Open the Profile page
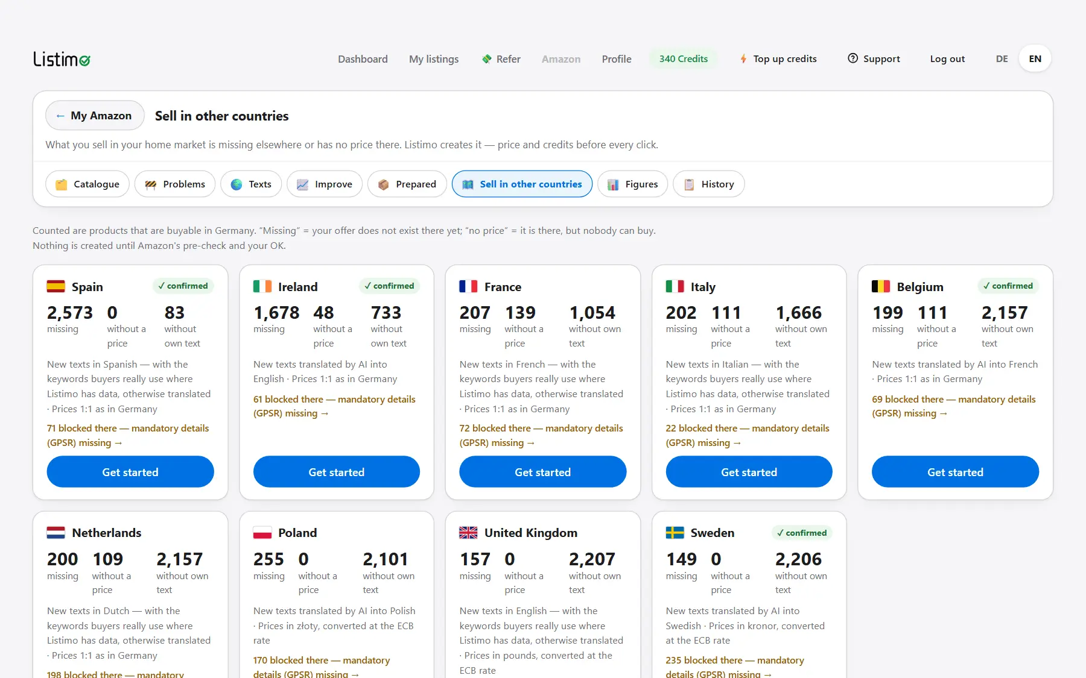Screen dimensions: 1086x678 coord(617,59)
